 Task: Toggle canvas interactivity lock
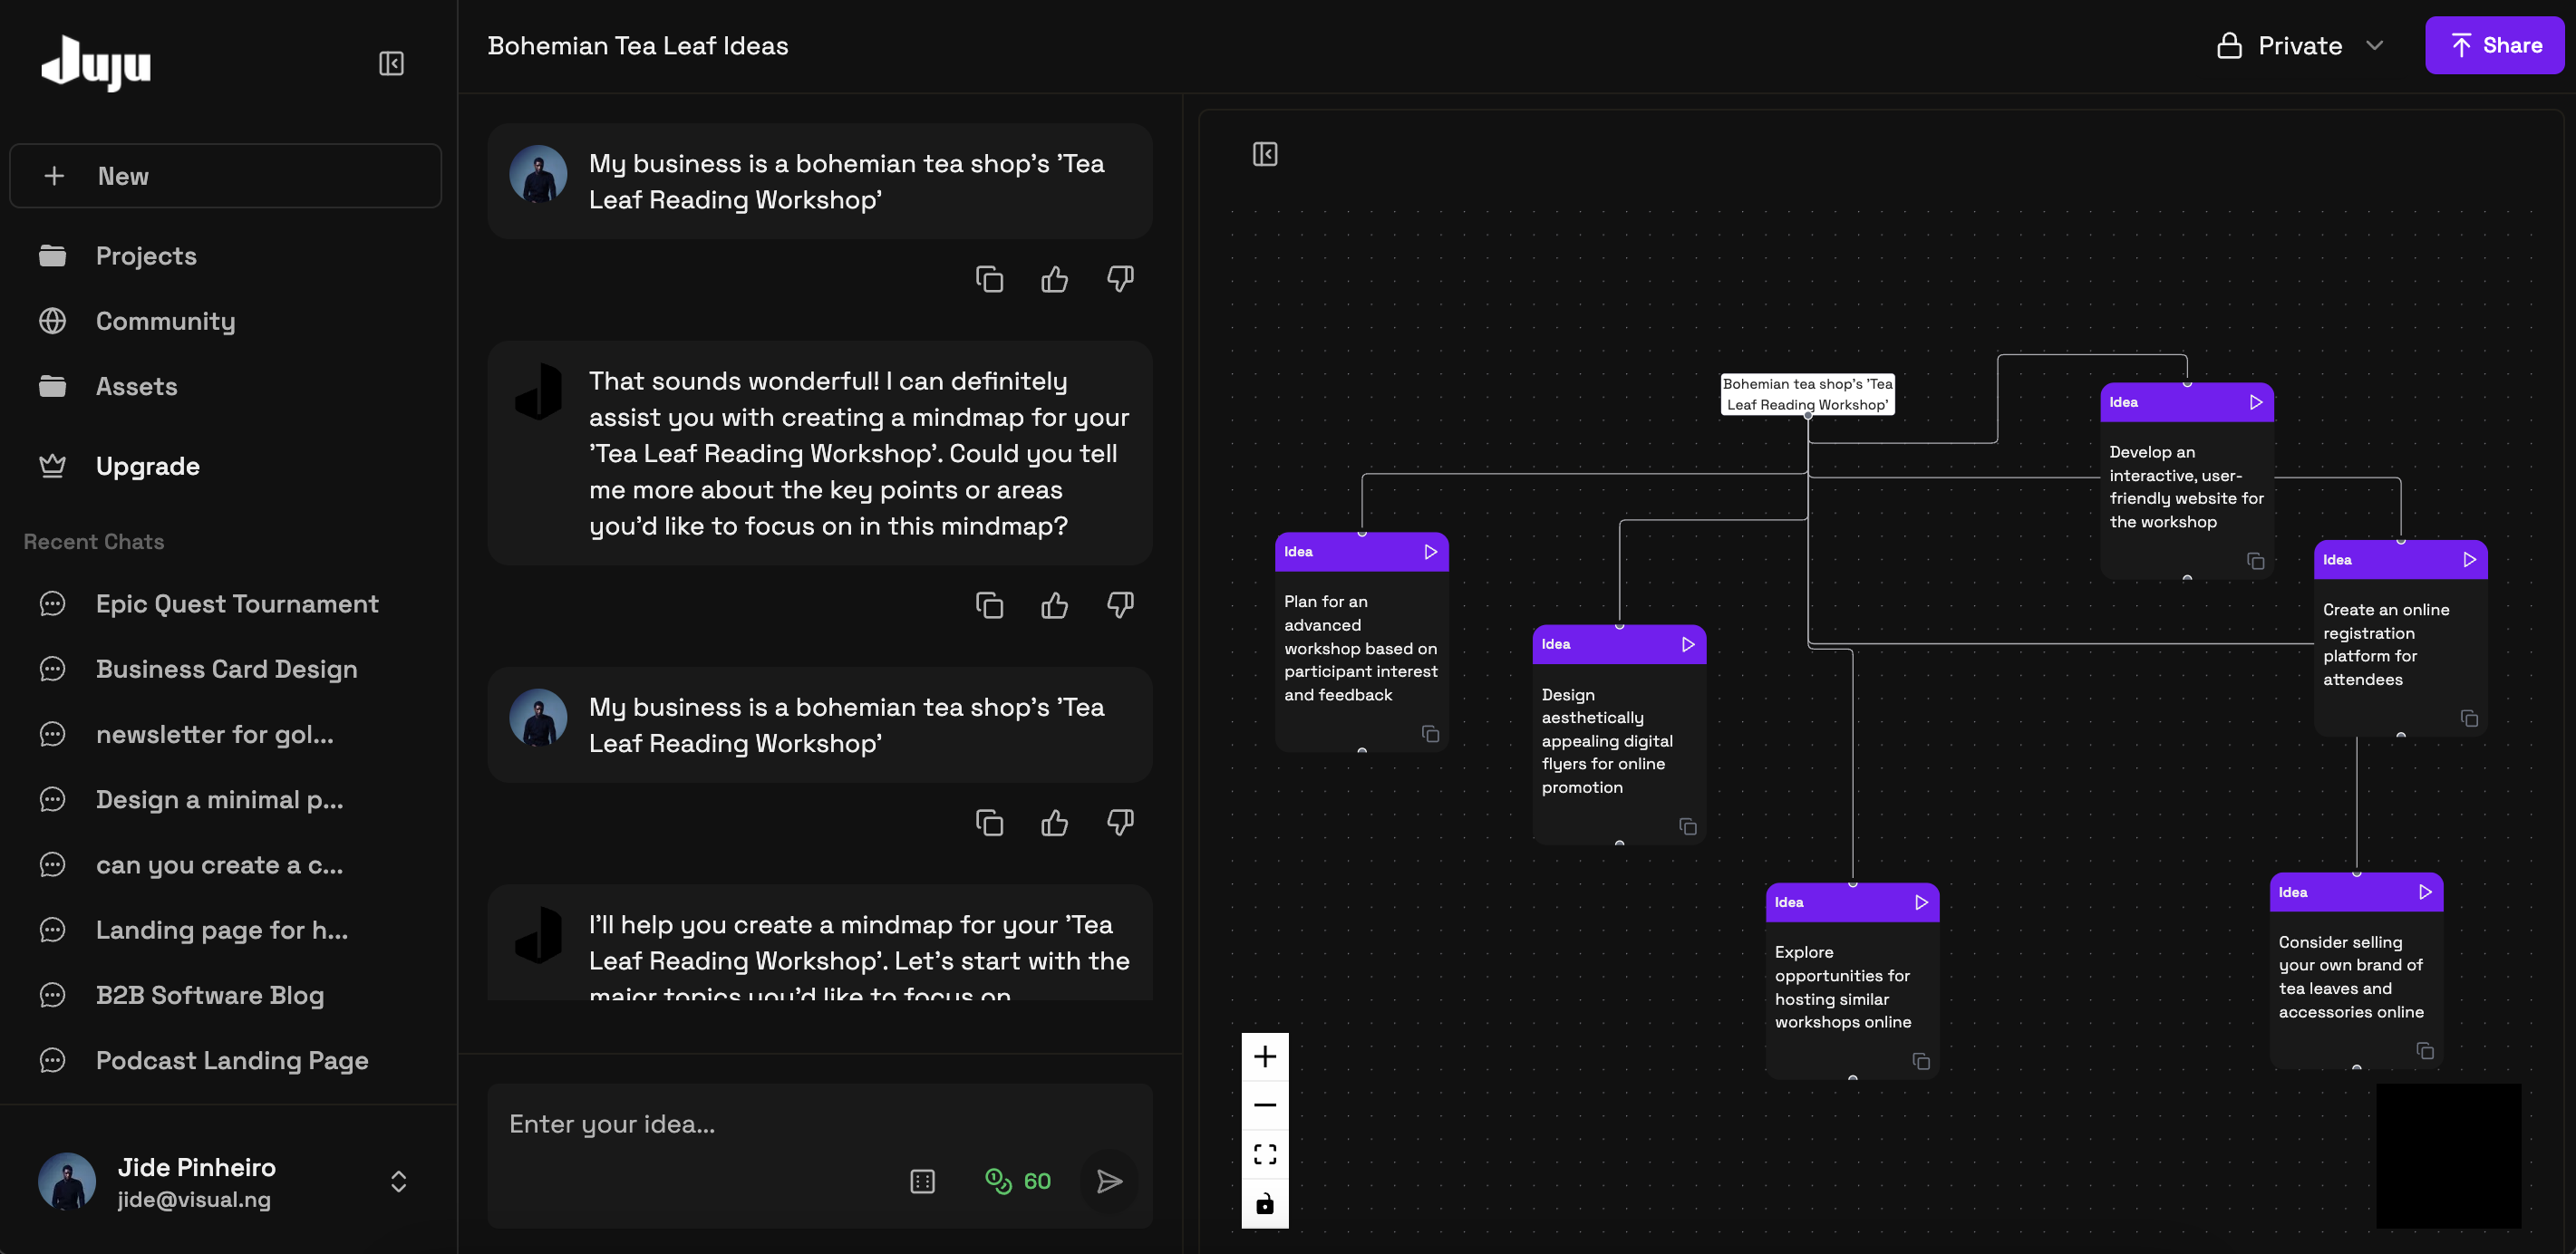pos(1265,1203)
